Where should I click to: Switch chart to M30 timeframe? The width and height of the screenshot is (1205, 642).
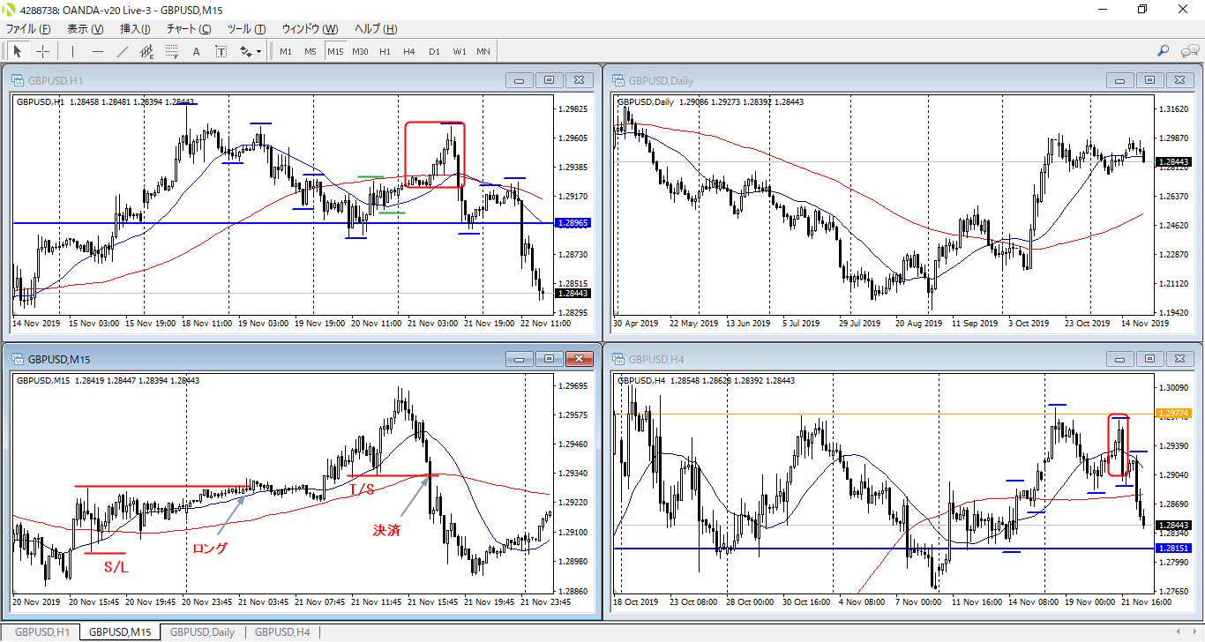tap(360, 51)
